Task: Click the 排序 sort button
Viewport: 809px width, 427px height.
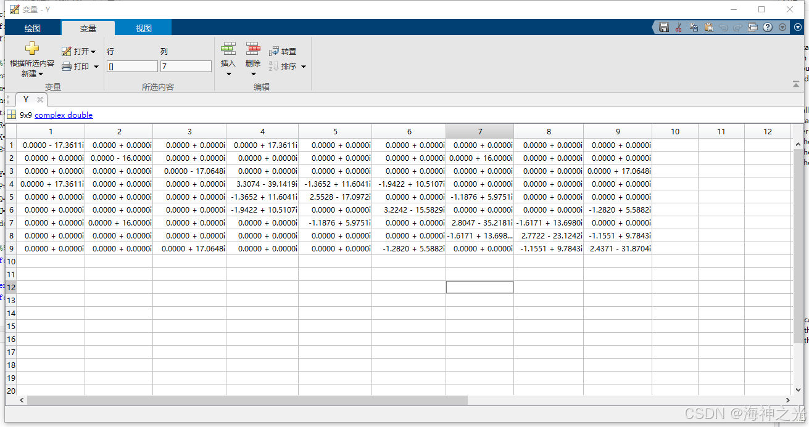Action: tap(283, 66)
